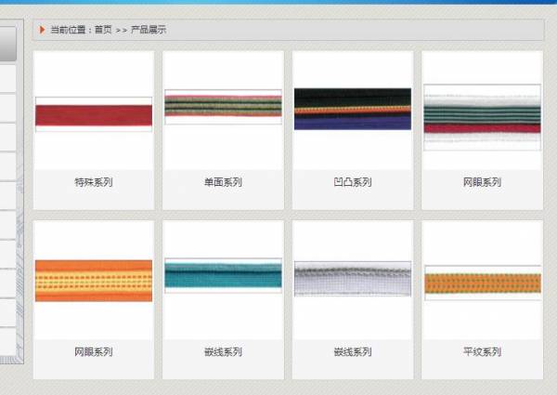Select the 平纹系列 product label
Viewport: 557px width, 395px height.
(x=482, y=352)
